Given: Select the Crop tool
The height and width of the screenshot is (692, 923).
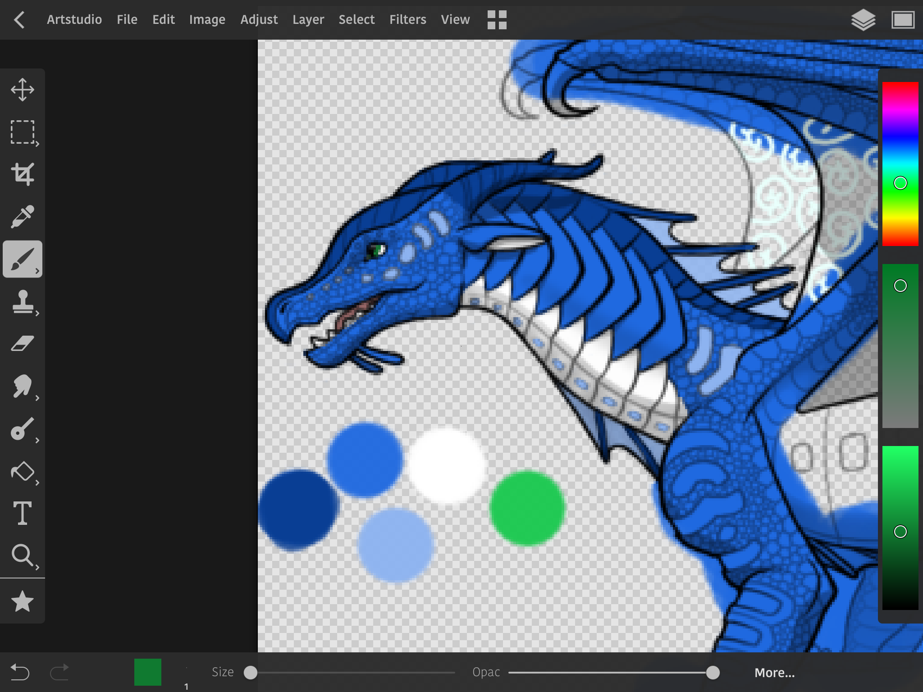Looking at the screenshot, I should [x=23, y=174].
